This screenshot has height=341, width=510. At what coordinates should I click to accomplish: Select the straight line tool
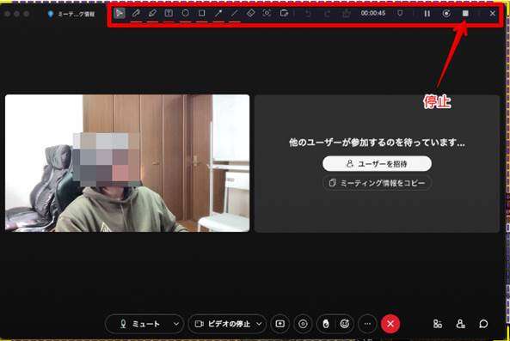pyautogui.click(x=234, y=14)
